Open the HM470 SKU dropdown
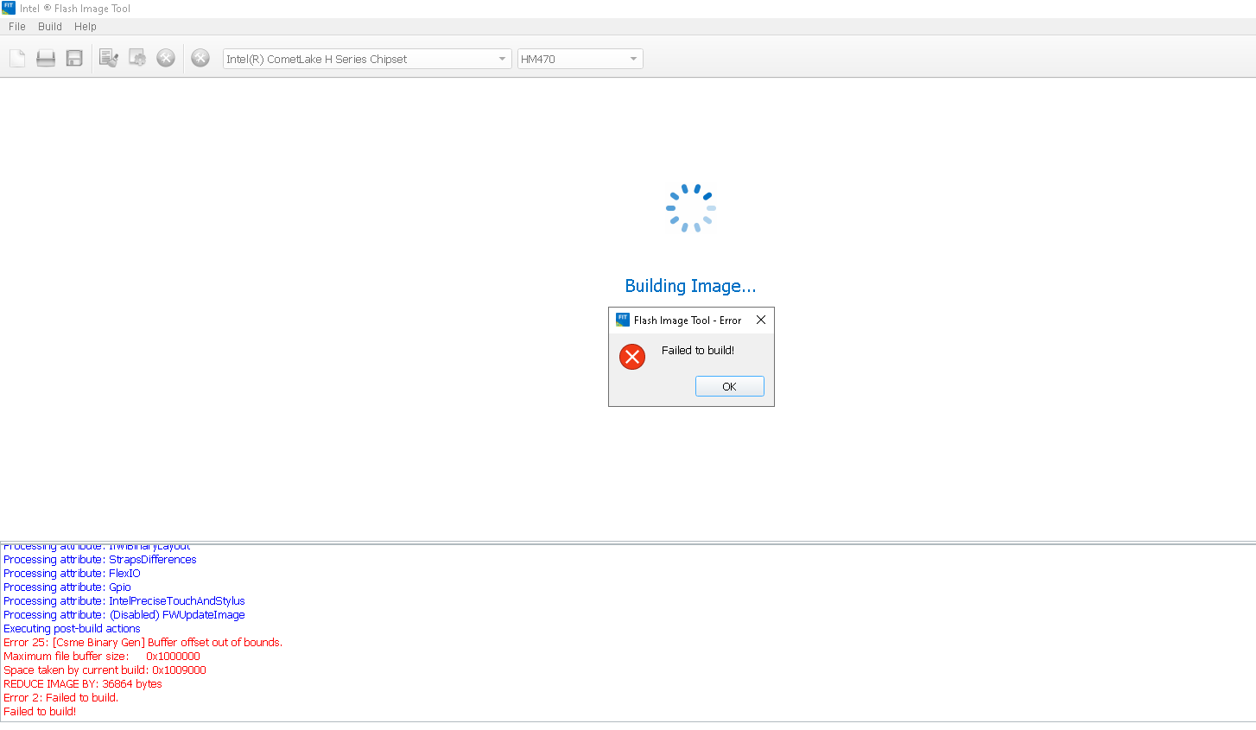This screenshot has height=730, width=1256. coord(580,59)
